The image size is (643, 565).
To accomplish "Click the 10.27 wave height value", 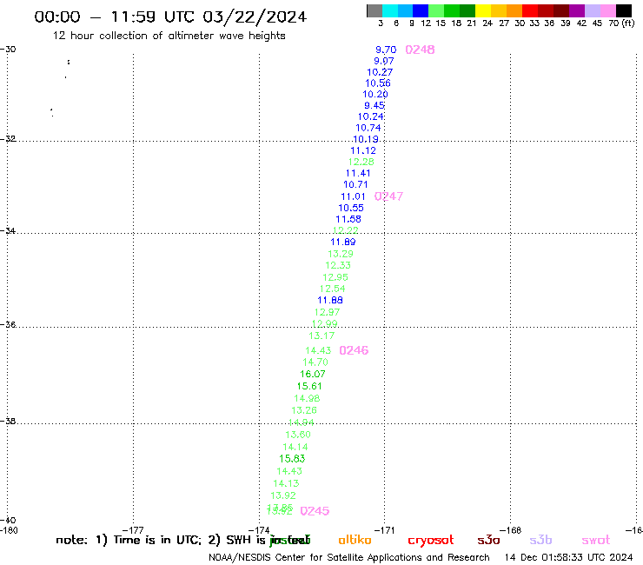I will pos(380,72).
